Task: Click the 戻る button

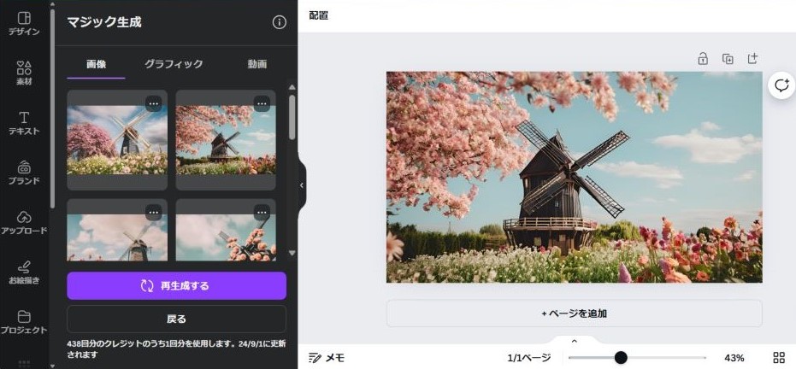Action: 177,319
